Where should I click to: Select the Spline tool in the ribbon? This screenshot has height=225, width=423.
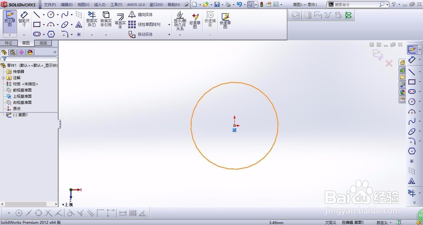click(x=65, y=14)
